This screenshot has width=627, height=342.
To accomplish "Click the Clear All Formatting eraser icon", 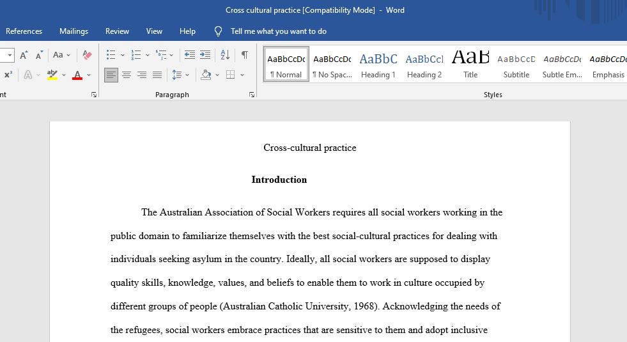I will tap(87, 55).
